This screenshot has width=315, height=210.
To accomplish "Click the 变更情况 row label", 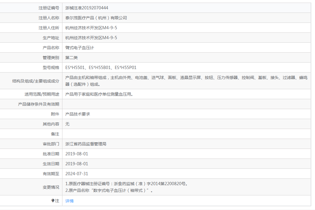I will click(51, 187).
